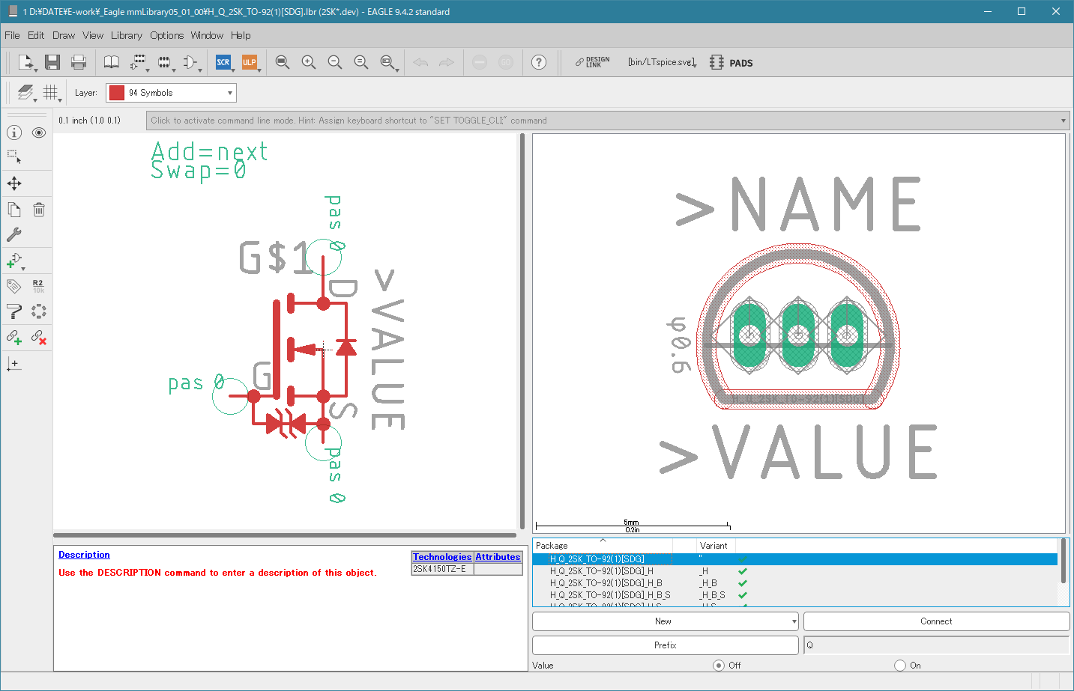Run the ULP user language program icon
The height and width of the screenshot is (691, 1074).
pyautogui.click(x=249, y=62)
